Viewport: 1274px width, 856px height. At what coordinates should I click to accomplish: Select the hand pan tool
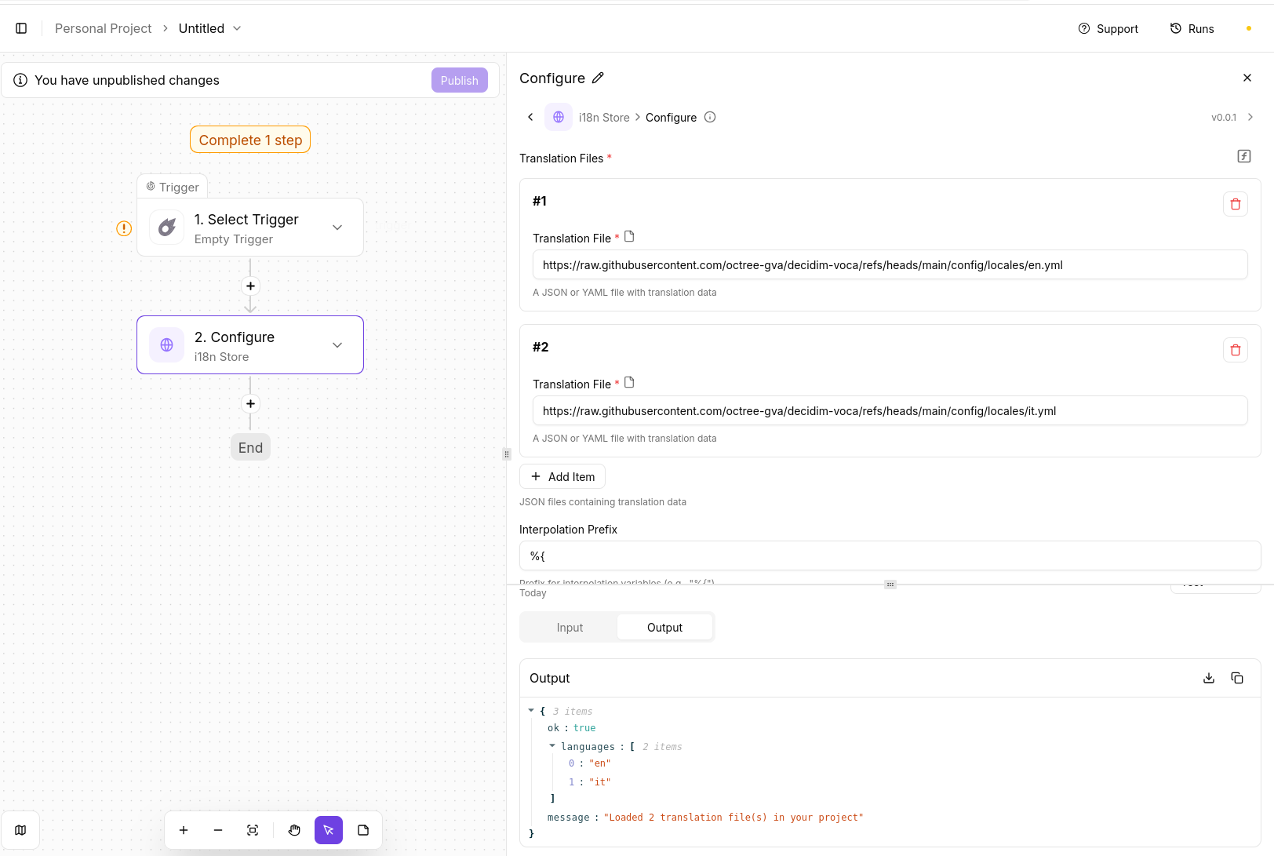click(294, 830)
